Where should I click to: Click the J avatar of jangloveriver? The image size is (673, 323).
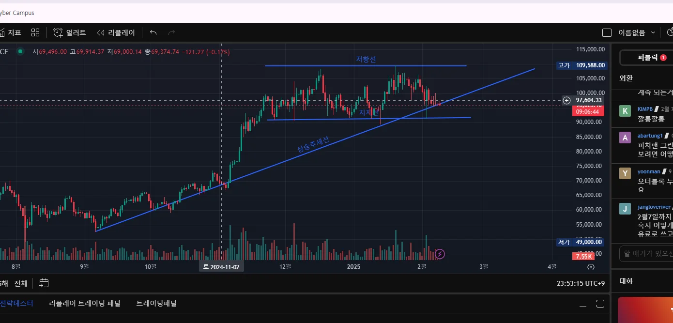pos(625,209)
